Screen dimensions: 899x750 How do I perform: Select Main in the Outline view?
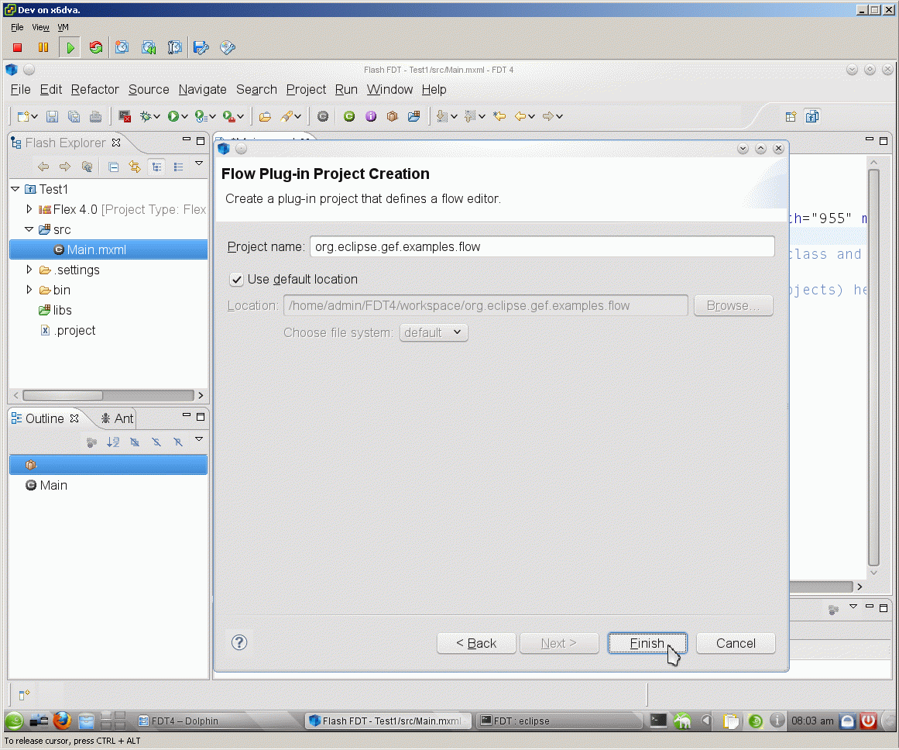point(46,486)
